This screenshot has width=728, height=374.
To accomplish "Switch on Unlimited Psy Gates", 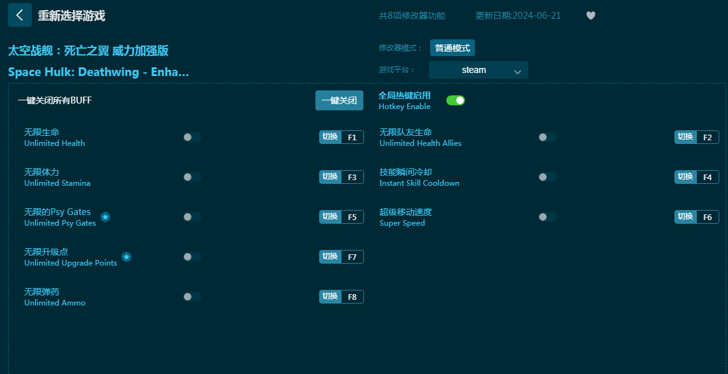I will click(192, 217).
